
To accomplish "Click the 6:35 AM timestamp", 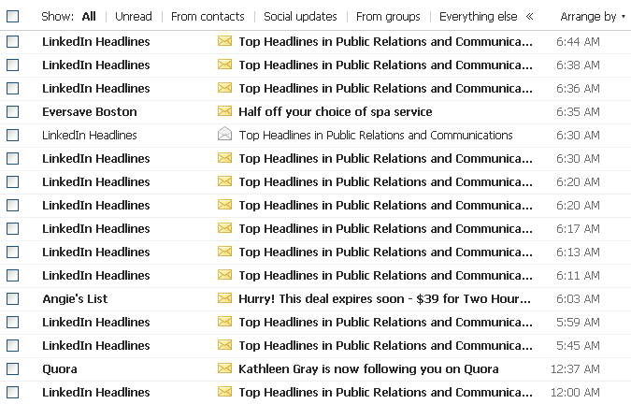I will point(578,111).
